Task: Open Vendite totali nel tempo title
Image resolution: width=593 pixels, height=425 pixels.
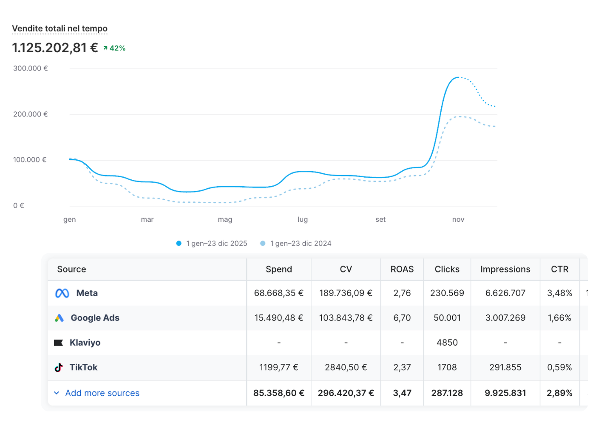Action: point(60,28)
